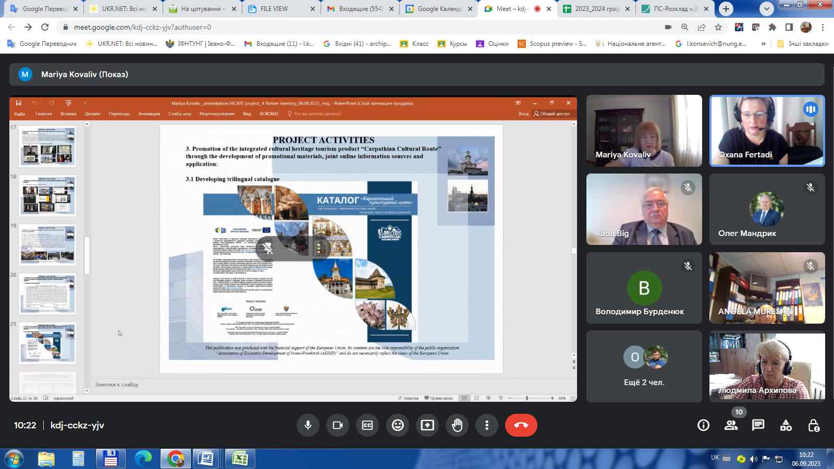Expand the hidden bookmarks chevron
This screenshot has width=834, height=469.
tap(764, 44)
